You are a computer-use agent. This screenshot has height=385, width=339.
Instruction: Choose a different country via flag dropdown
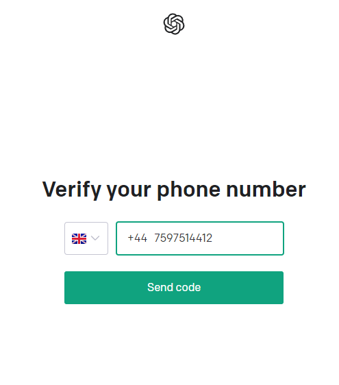pyautogui.click(x=86, y=238)
